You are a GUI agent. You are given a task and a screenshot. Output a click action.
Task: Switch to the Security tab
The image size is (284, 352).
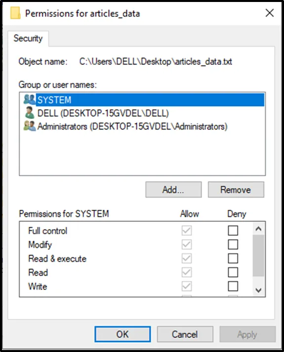tap(28, 39)
